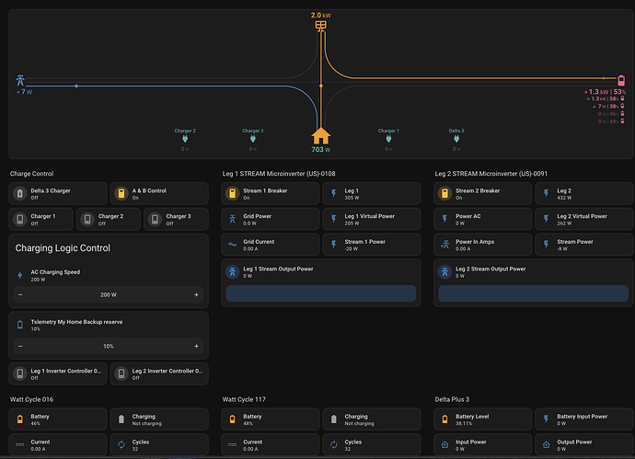Click the Delta 3 plug icon in diagram
The height and width of the screenshot is (459, 635).
pos(456,139)
